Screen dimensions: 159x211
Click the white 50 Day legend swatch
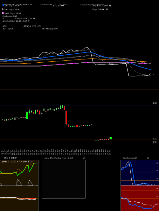(3, 9)
